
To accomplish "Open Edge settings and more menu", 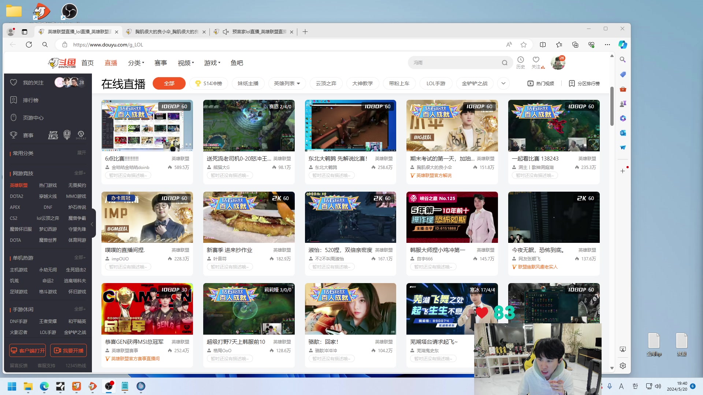I will 607,45.
